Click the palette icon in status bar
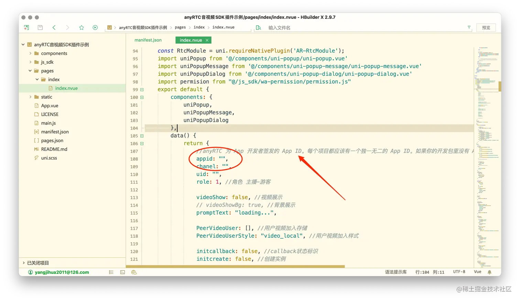Screen dimensions: 520x301 134,272
